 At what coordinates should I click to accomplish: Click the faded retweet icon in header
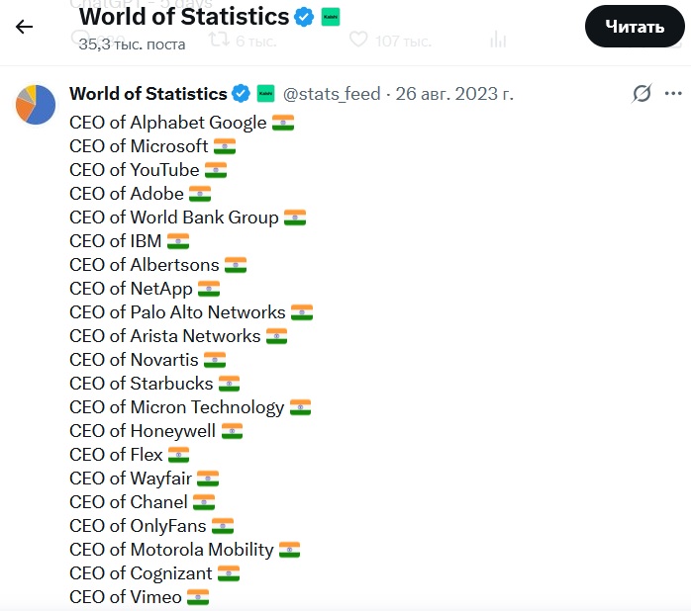219,40
